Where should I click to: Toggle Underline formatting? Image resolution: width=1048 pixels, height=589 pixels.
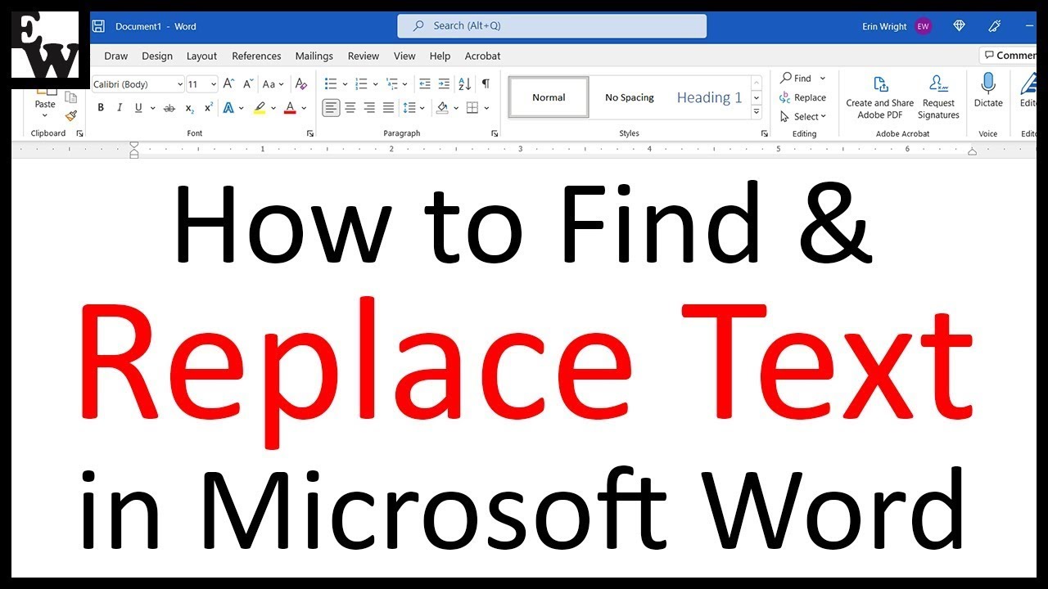138,108
